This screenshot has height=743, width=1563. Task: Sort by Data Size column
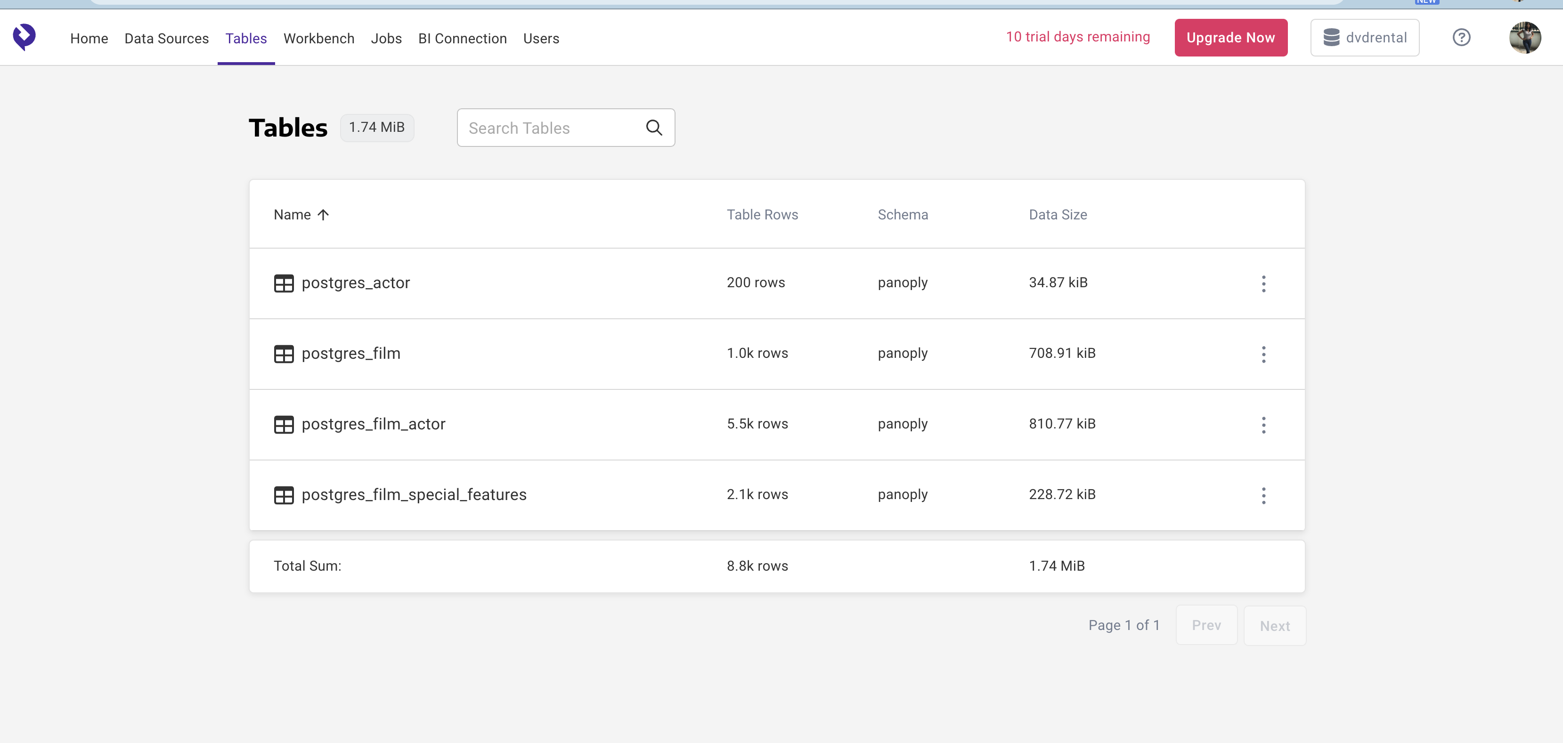point(1058,215)
